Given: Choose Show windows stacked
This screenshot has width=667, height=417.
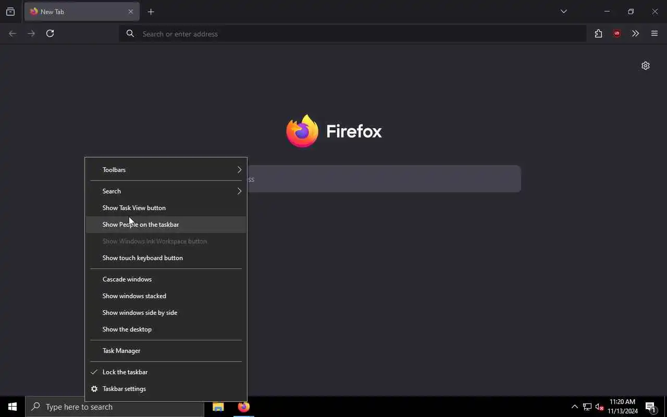Looking at the screenshot, I should (x=166, y=296).
